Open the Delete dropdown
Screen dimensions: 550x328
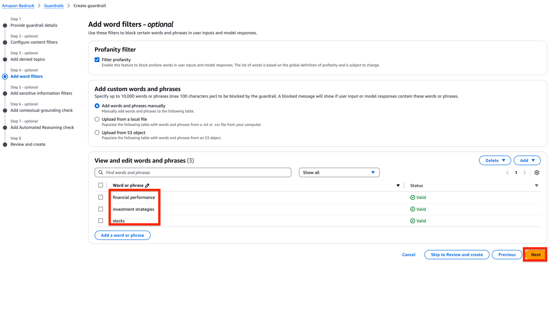click(495, 160)
